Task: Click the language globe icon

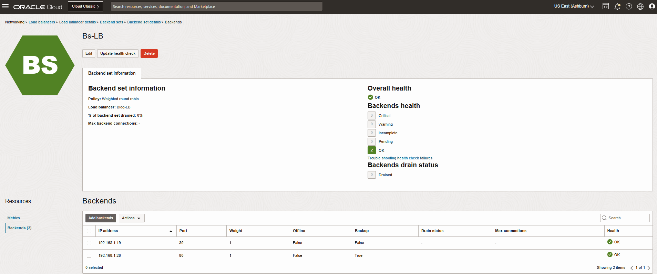Action: tap(640, 7)
